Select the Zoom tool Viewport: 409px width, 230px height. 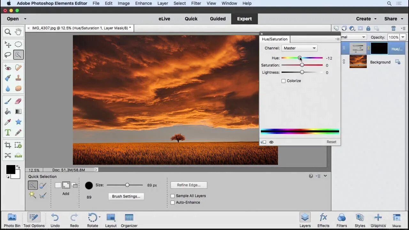[8, 32]
